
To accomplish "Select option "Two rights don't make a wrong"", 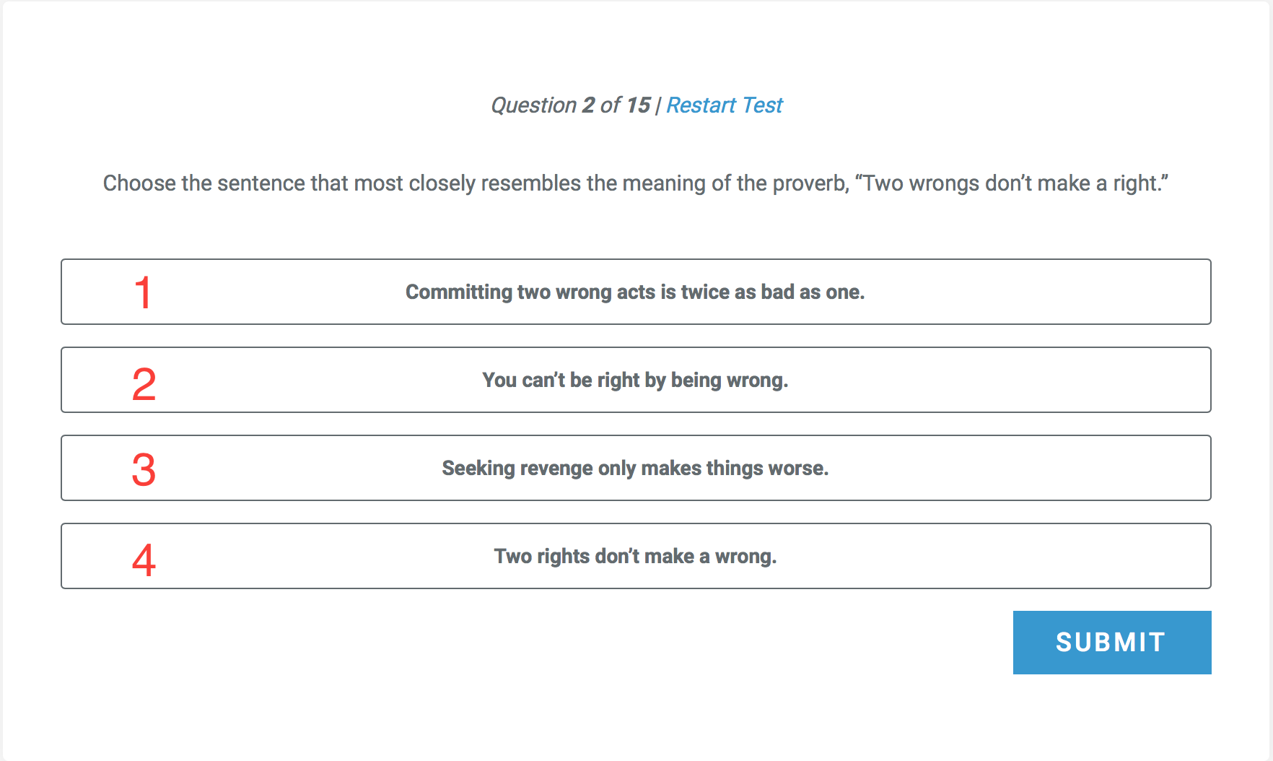I will click(636, 556).
